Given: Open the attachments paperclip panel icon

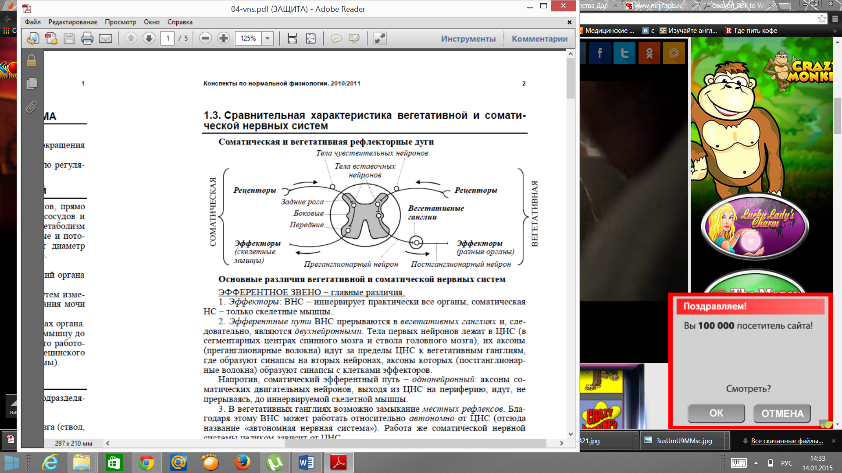Looking at the screenshot, I should [x=32, y=107].
